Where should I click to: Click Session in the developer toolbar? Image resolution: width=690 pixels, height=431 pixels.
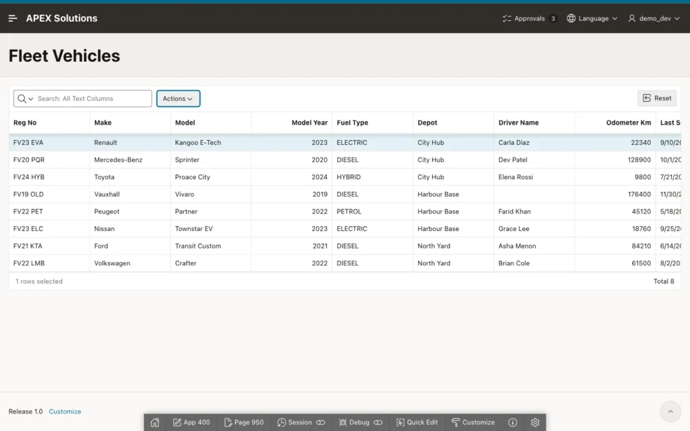point(294,422)
